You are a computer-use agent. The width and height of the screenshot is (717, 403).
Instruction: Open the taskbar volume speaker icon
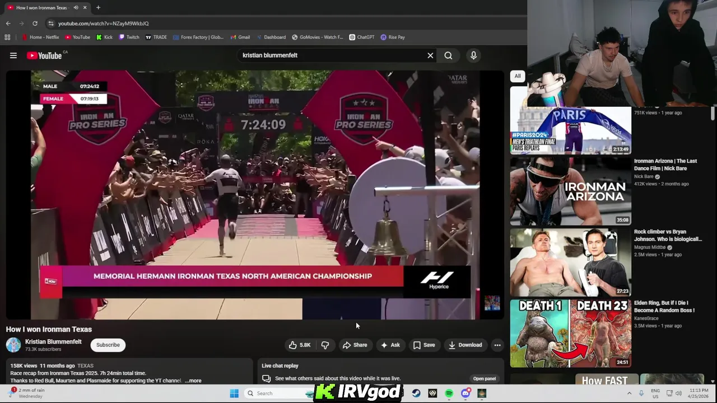click(x=678, y=393)
